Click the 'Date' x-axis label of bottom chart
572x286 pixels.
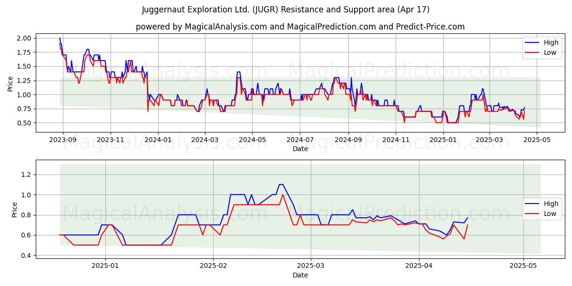tap(300, 275)
